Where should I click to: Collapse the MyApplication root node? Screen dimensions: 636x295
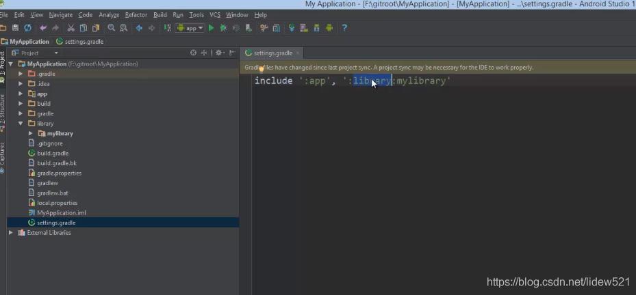(10, 64)
